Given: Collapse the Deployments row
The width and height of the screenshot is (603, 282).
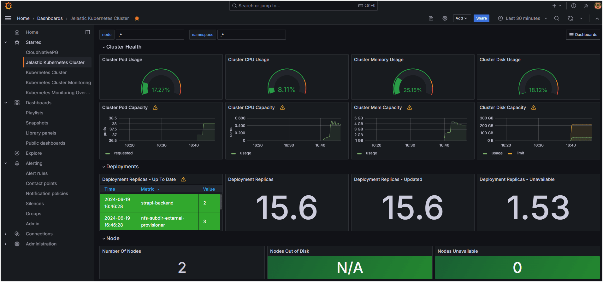Looking at the screenshot, I should (121, 167).
